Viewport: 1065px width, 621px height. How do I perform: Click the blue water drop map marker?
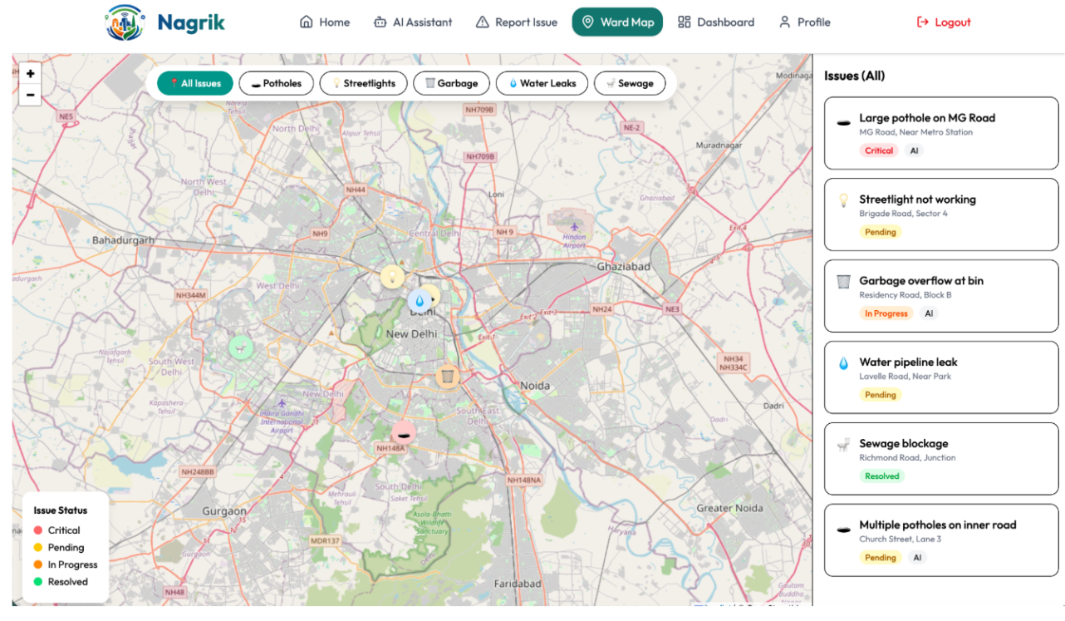[420, 300]
